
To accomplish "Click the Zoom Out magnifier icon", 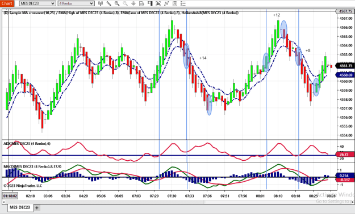I will (125, 3).
